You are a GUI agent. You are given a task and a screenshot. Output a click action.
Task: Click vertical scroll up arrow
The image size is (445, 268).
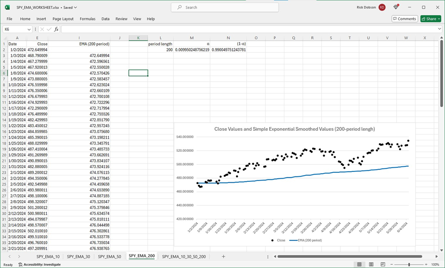(x=442, y=38)
